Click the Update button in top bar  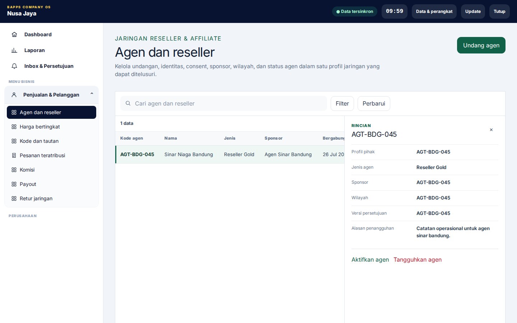point(473,11)
